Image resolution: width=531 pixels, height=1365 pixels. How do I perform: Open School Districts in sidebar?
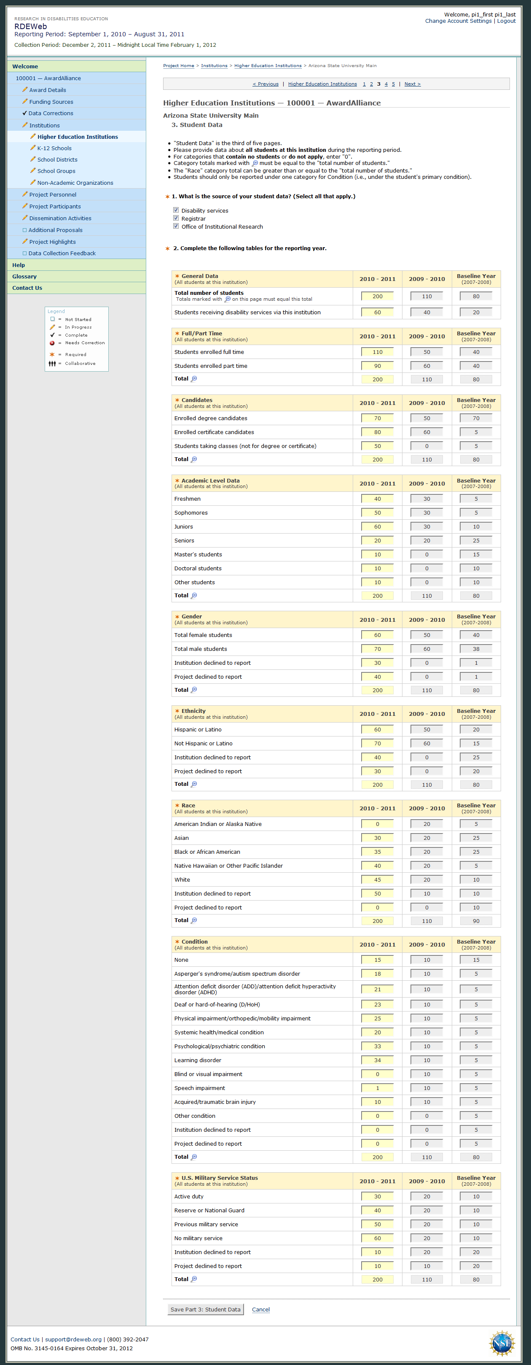(57, 159)
